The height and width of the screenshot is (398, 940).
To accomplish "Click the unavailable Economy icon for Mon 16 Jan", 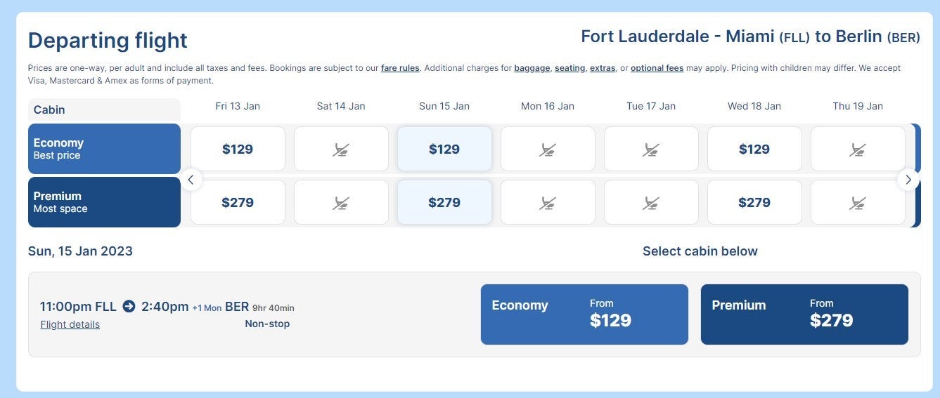I will click(548, 149).
